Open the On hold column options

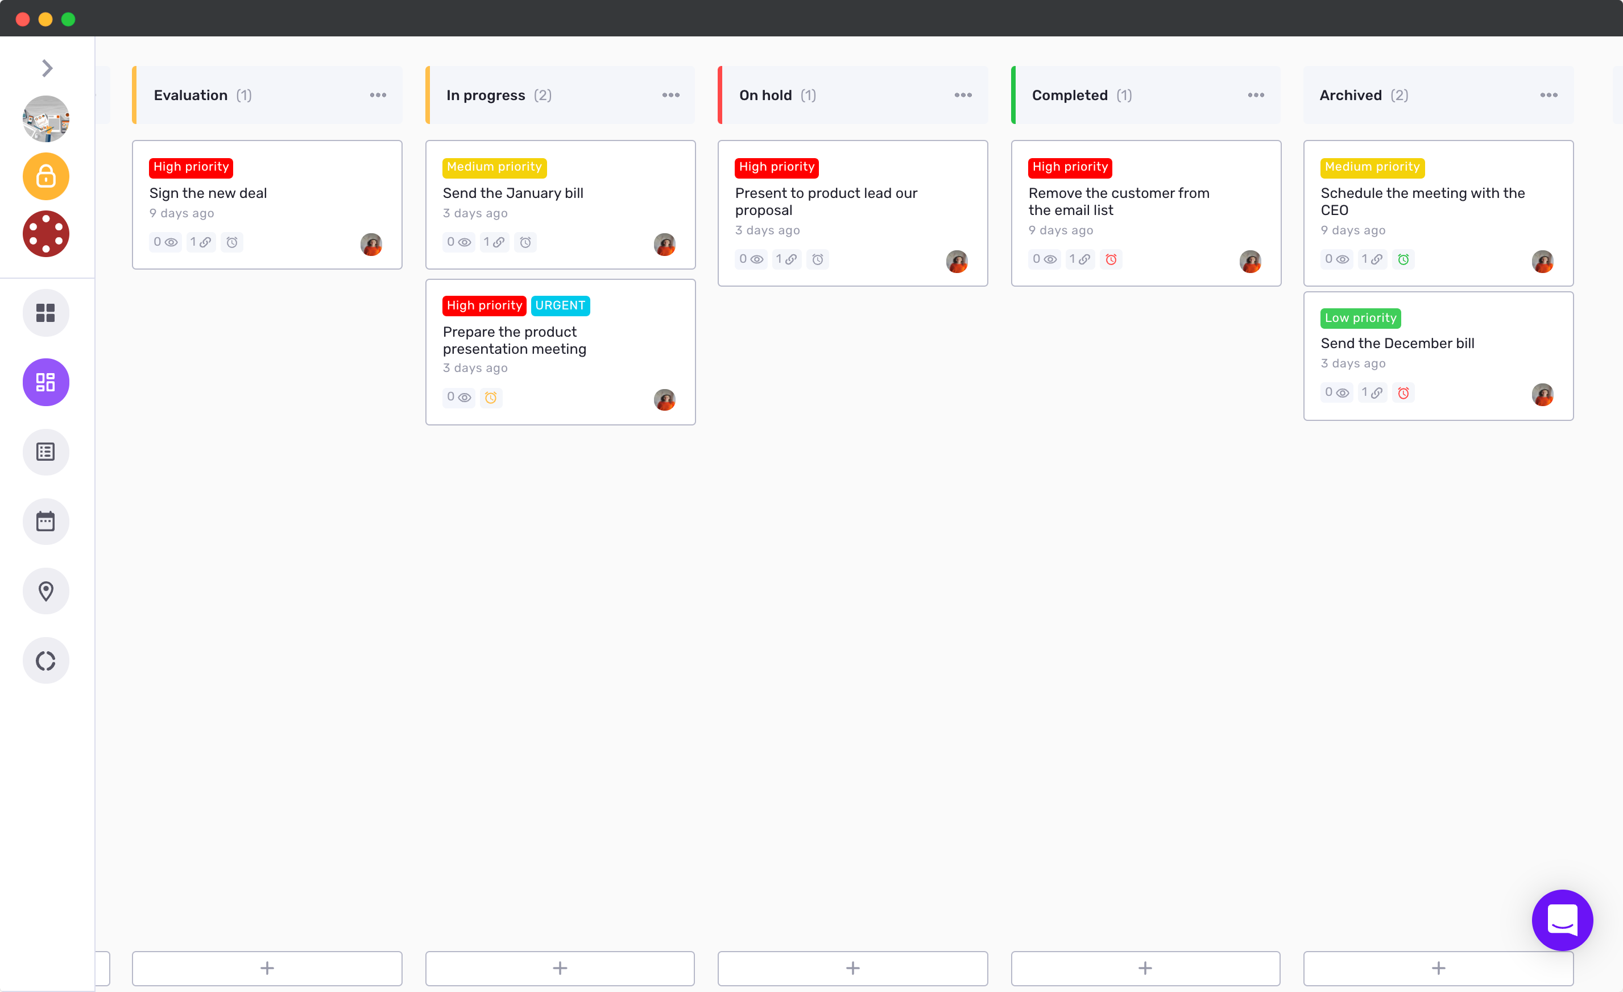(x=963, y=96)
